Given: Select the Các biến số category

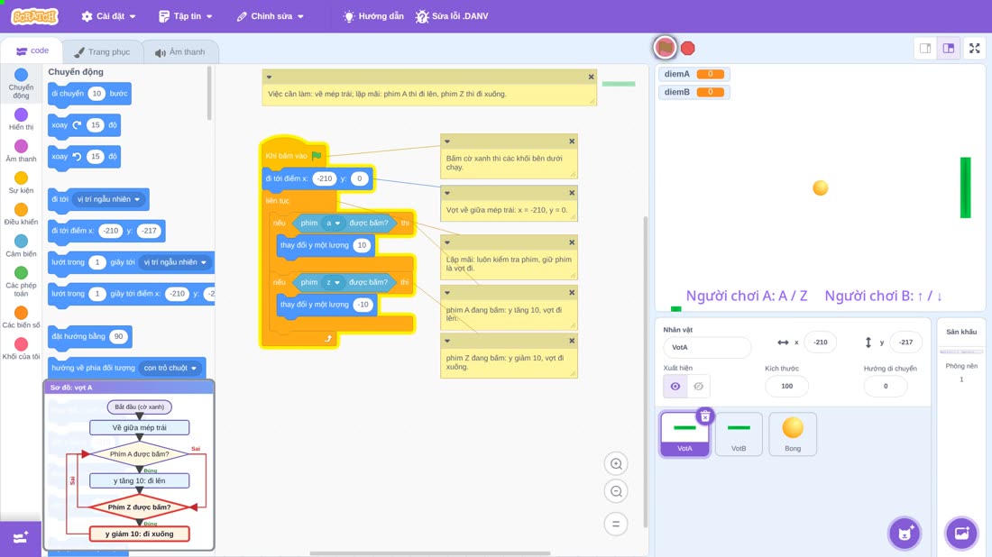Looking at the screenshot, I should click(x=21, y=317).
